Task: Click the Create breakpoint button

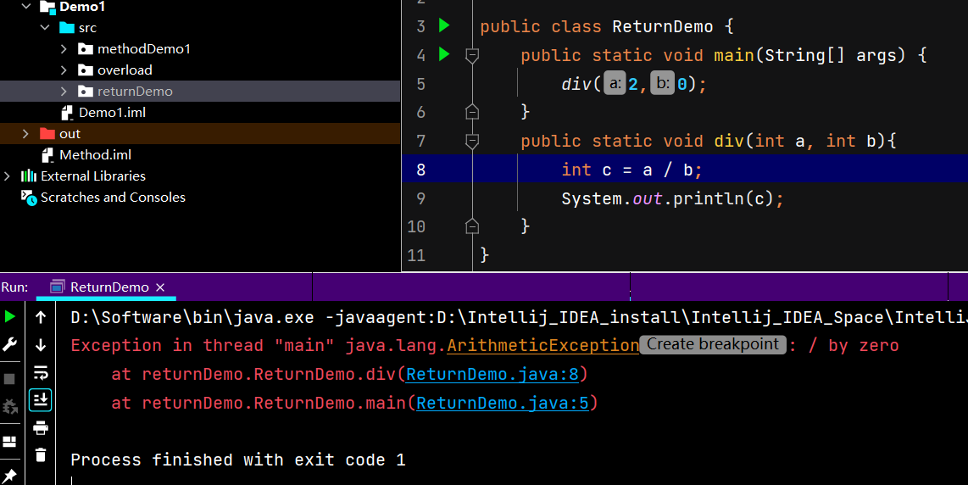Action: click(x=713, y=345)
